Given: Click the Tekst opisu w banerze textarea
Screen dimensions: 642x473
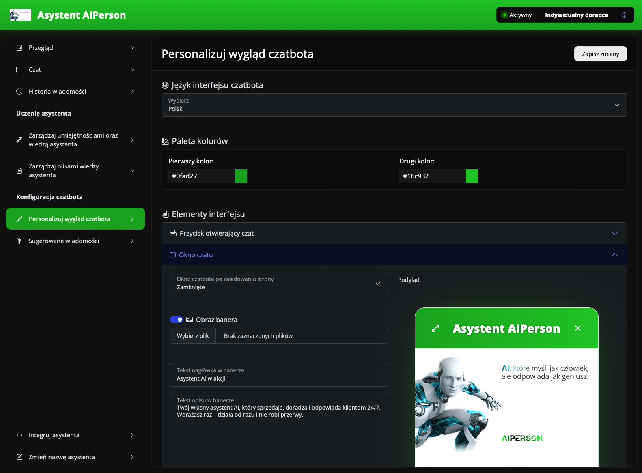Looking at the screenshot, I should pyautogui.click(x=279, y=430).
